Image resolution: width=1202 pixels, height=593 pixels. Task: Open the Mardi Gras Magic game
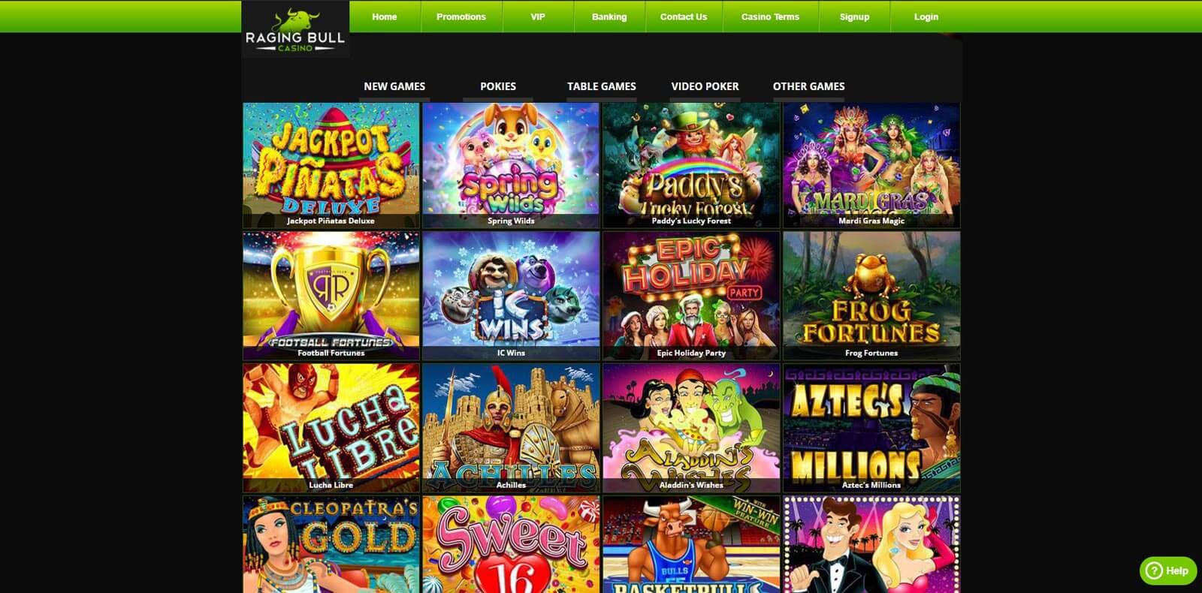click(x=871, y=165)
